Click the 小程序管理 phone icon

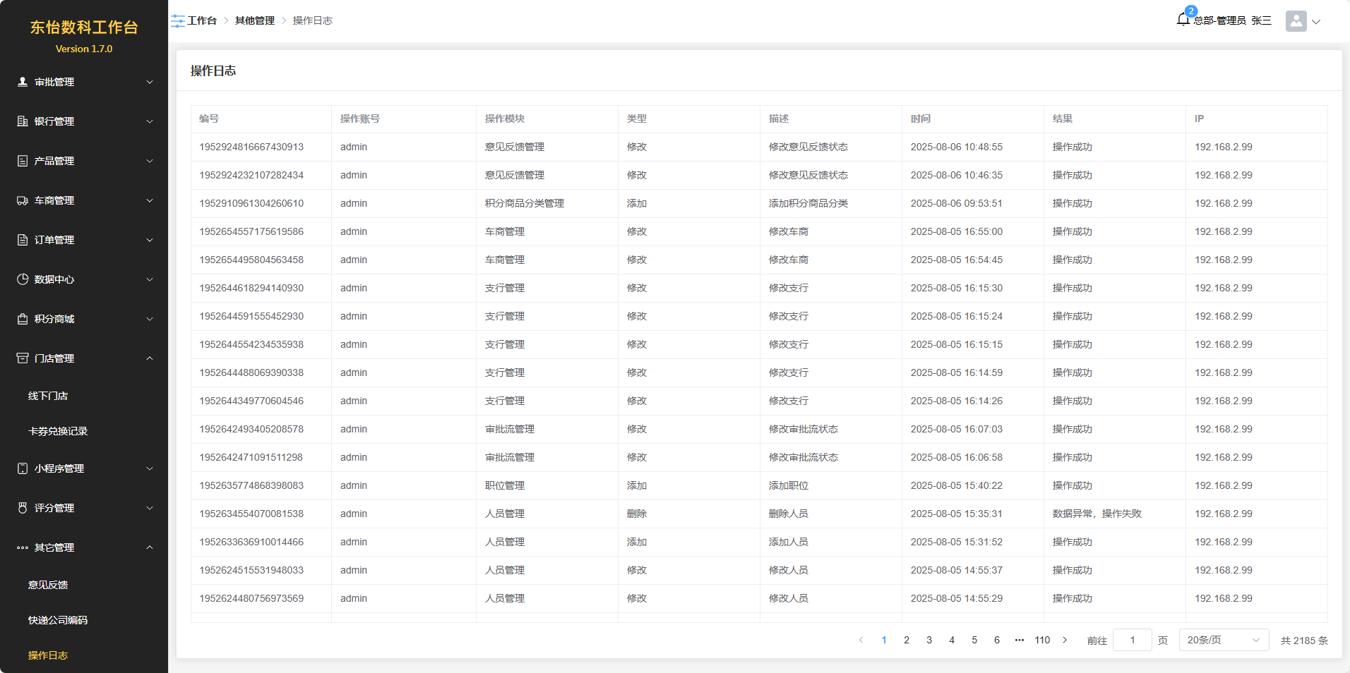pyautogui.click(x=23, y=468)
